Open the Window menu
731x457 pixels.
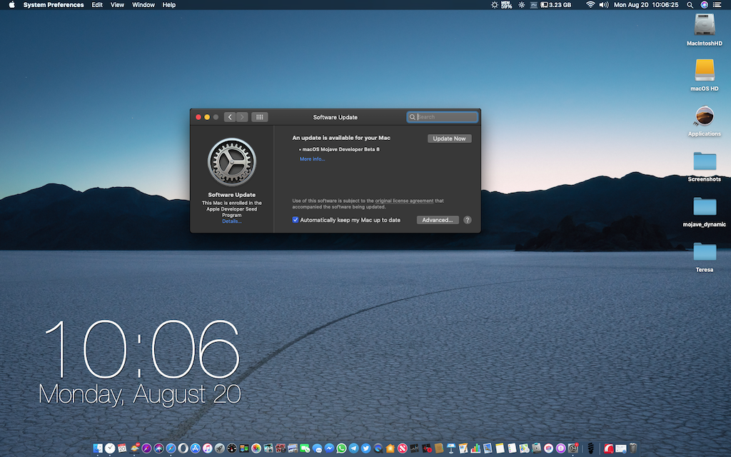coord(143,5)
